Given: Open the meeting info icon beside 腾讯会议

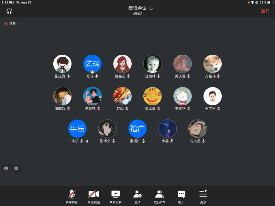Looking at the screenshot, I should click(x=151, y=8).
